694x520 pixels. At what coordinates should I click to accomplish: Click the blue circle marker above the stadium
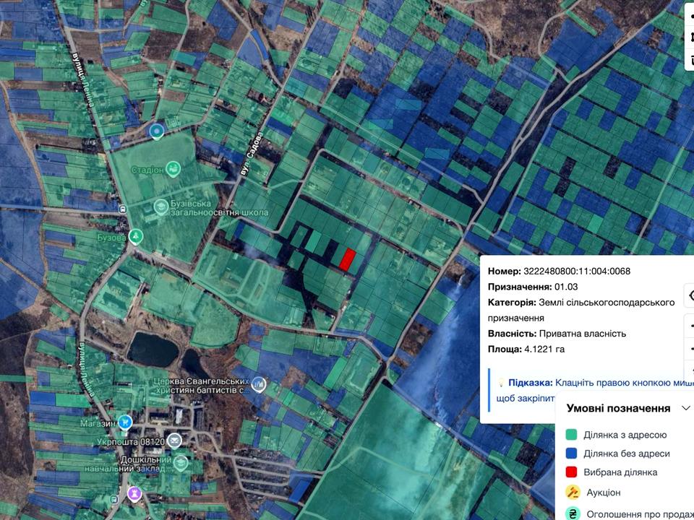156,131
